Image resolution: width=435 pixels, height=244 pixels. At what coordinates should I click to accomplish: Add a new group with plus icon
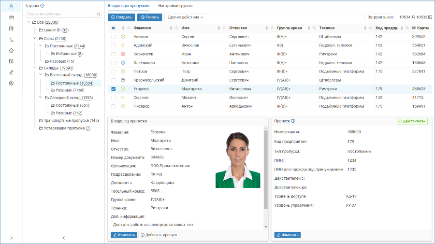(x=42, y=5)
